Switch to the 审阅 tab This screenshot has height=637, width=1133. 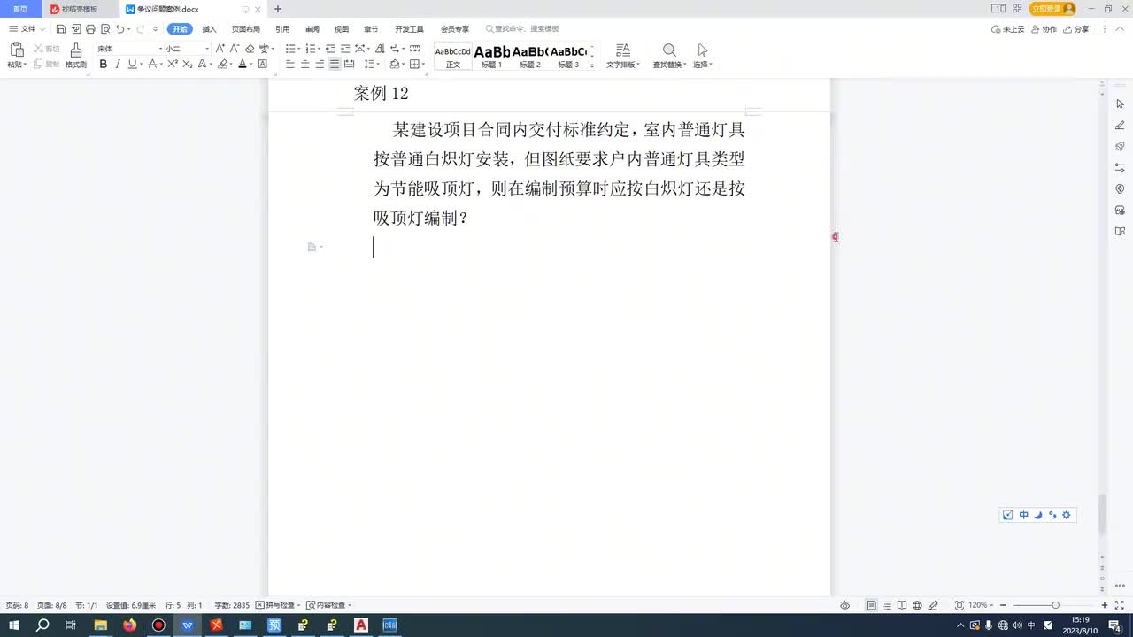pos(312,29)
